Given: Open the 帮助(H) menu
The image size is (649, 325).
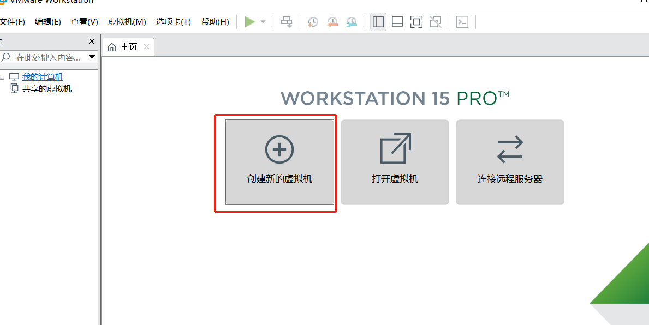Looking at the screenshot, I should pos(215,22).
